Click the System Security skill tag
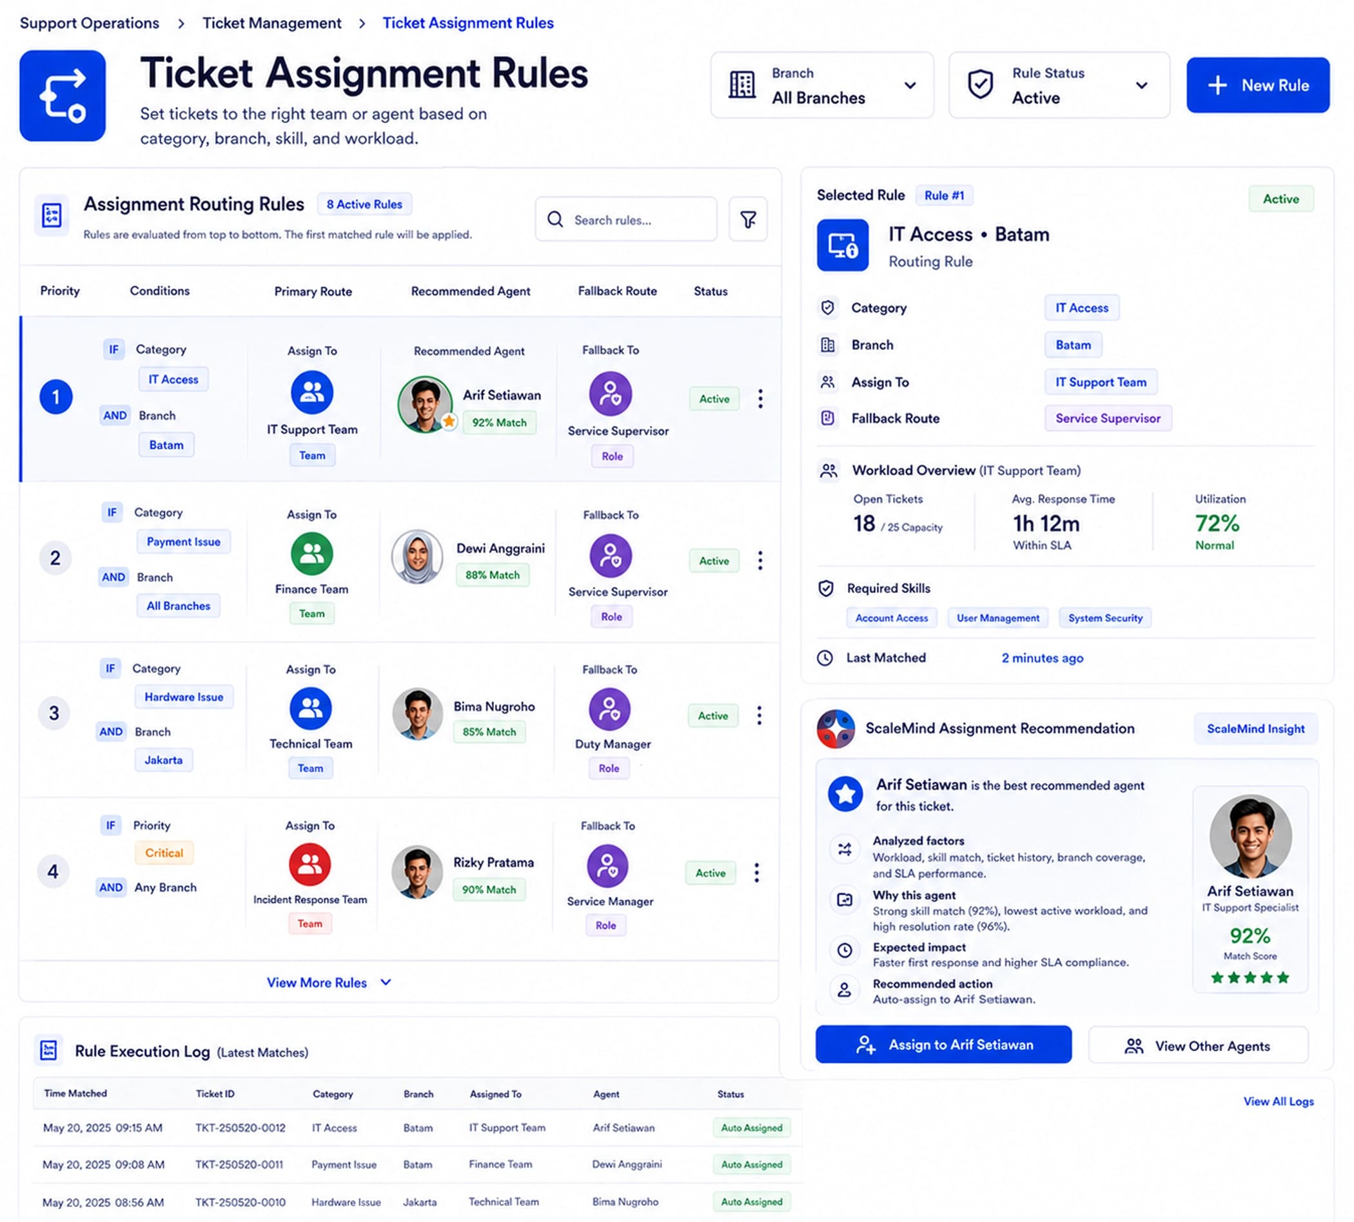 tap(1105, 617)
